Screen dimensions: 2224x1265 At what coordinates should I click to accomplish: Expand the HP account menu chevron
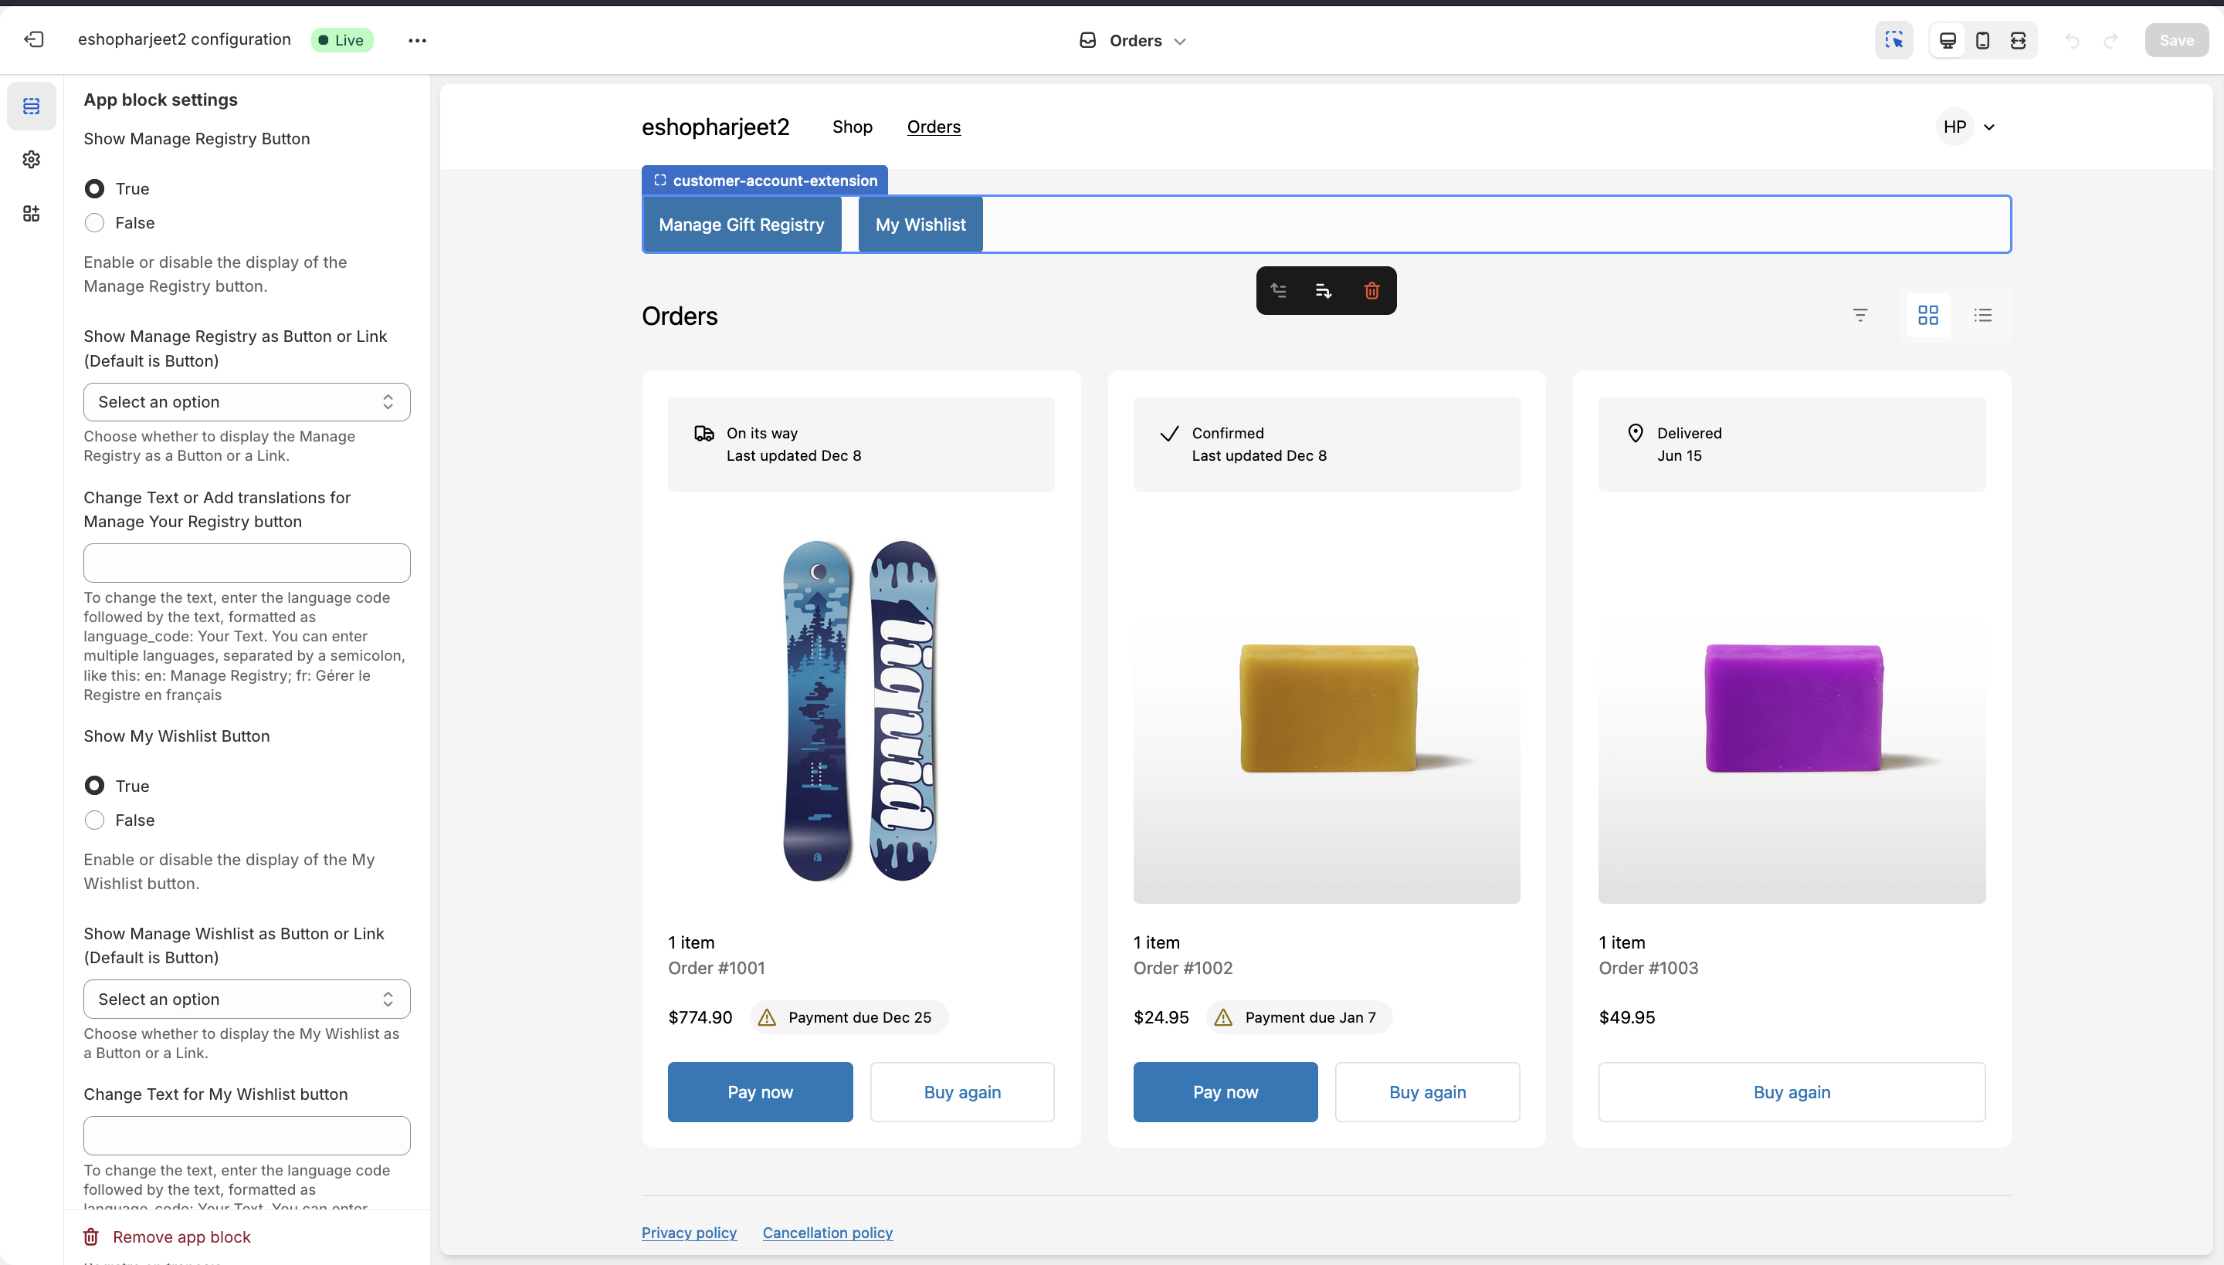(1989, 127)
